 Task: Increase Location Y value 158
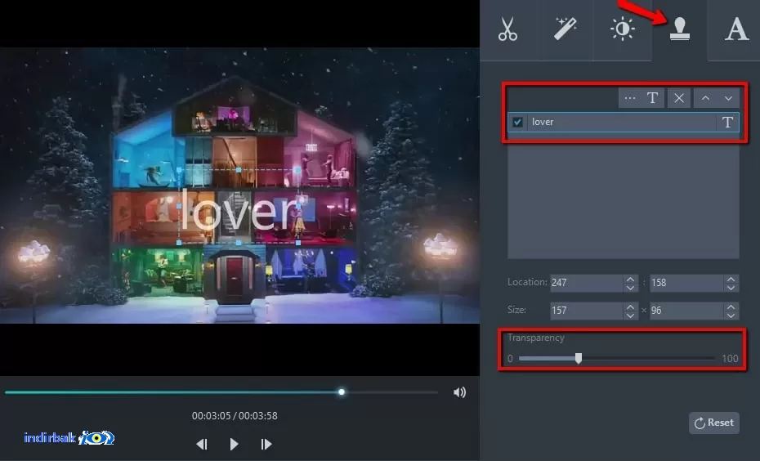pyautogui.click(x=731, y=279)
